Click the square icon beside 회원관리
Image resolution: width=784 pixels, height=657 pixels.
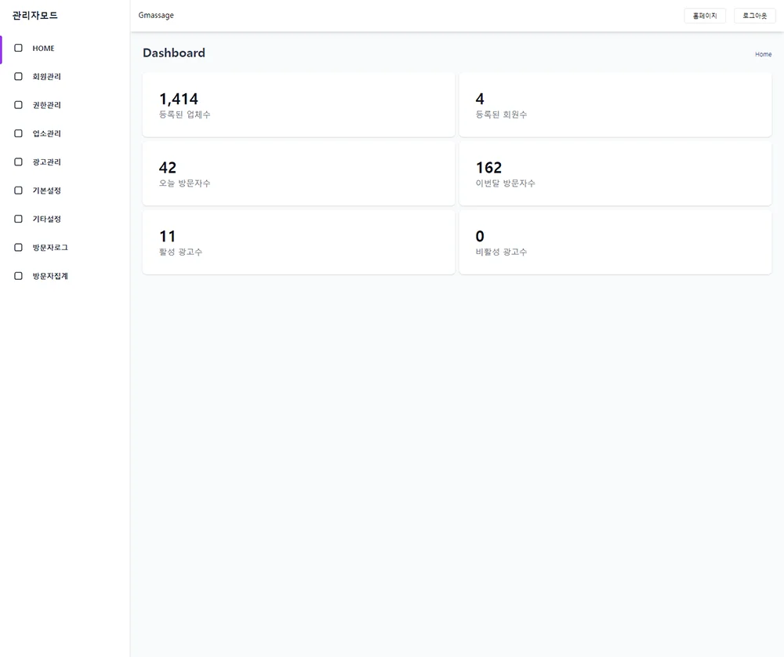(19, 77)
